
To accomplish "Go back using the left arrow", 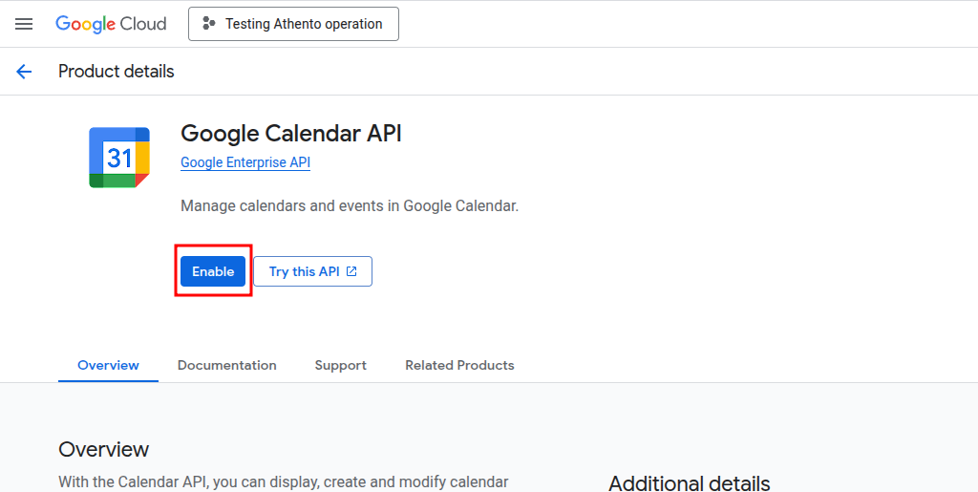I will pyautogui.click(x=24, y=72).
